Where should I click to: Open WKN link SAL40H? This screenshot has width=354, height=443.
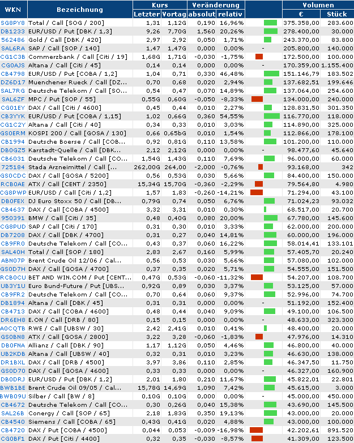click(x=12, y=252)
